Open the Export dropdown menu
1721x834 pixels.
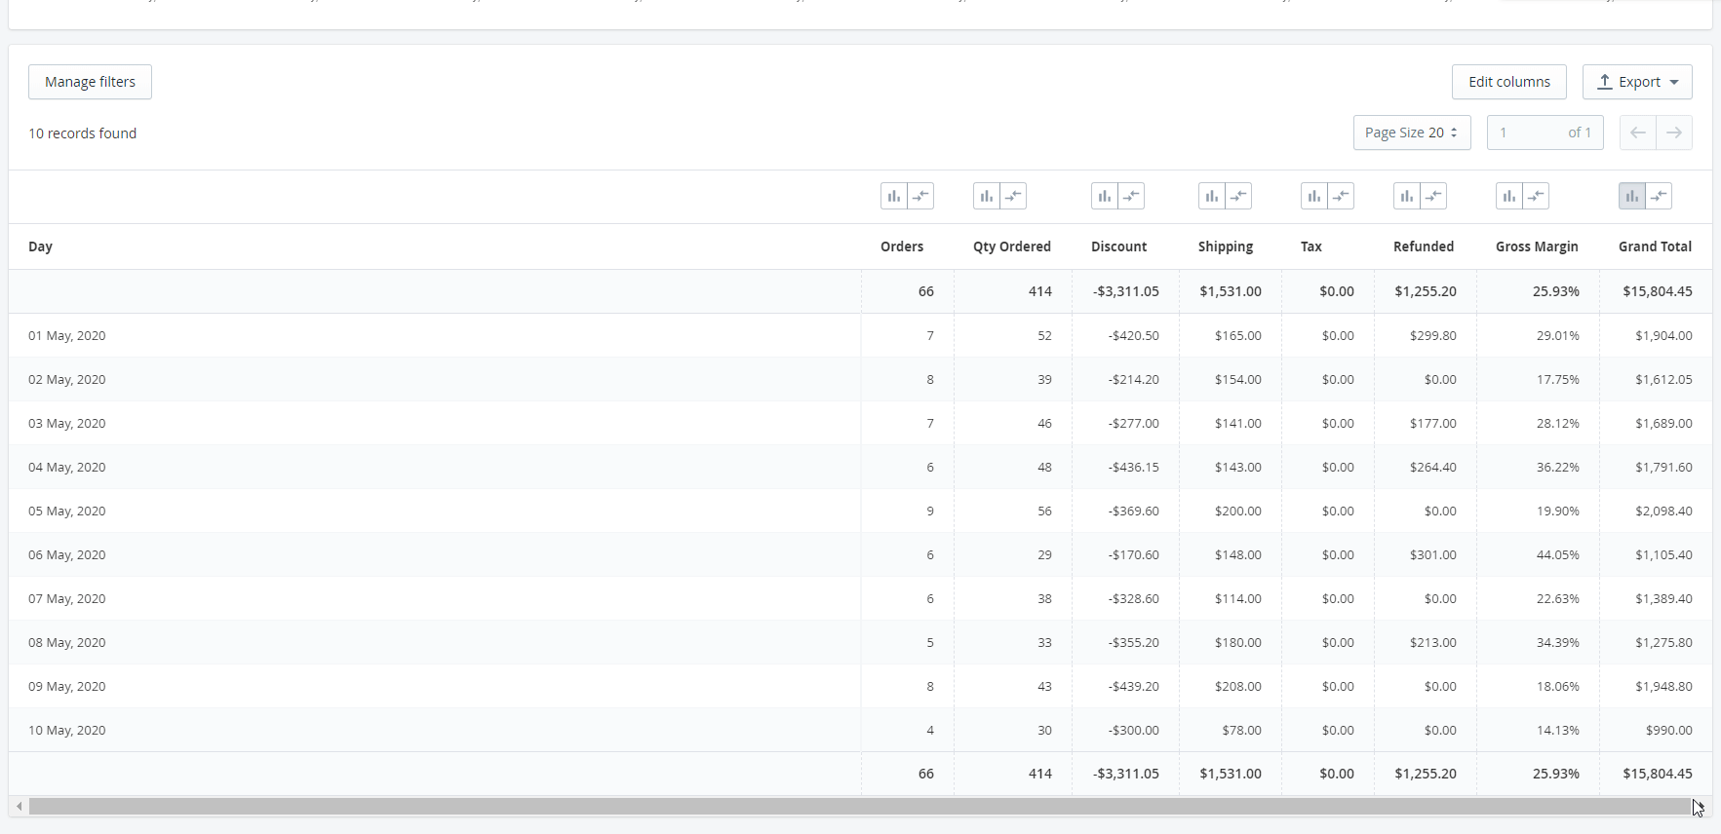1637,82
